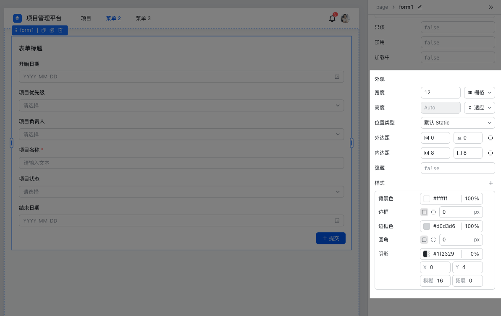Image resolution: width=501 pixels, height=316 pixels.
Task: Open the 栅格 width unit dropdown
Action: [x=479, y=93]
